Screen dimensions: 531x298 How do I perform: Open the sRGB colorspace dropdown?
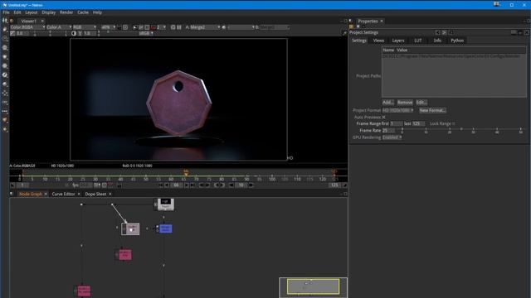coord(146,33)
